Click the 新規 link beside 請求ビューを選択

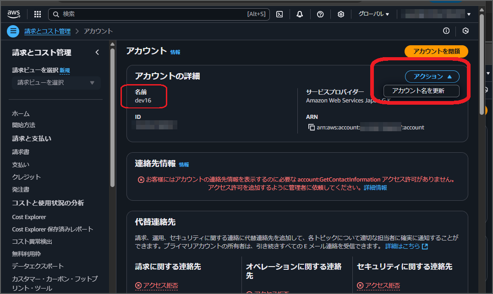click(65, 70)
